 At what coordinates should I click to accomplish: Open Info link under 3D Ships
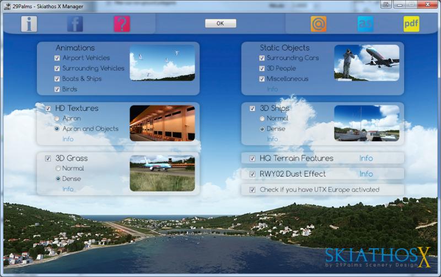click(272, 139)
